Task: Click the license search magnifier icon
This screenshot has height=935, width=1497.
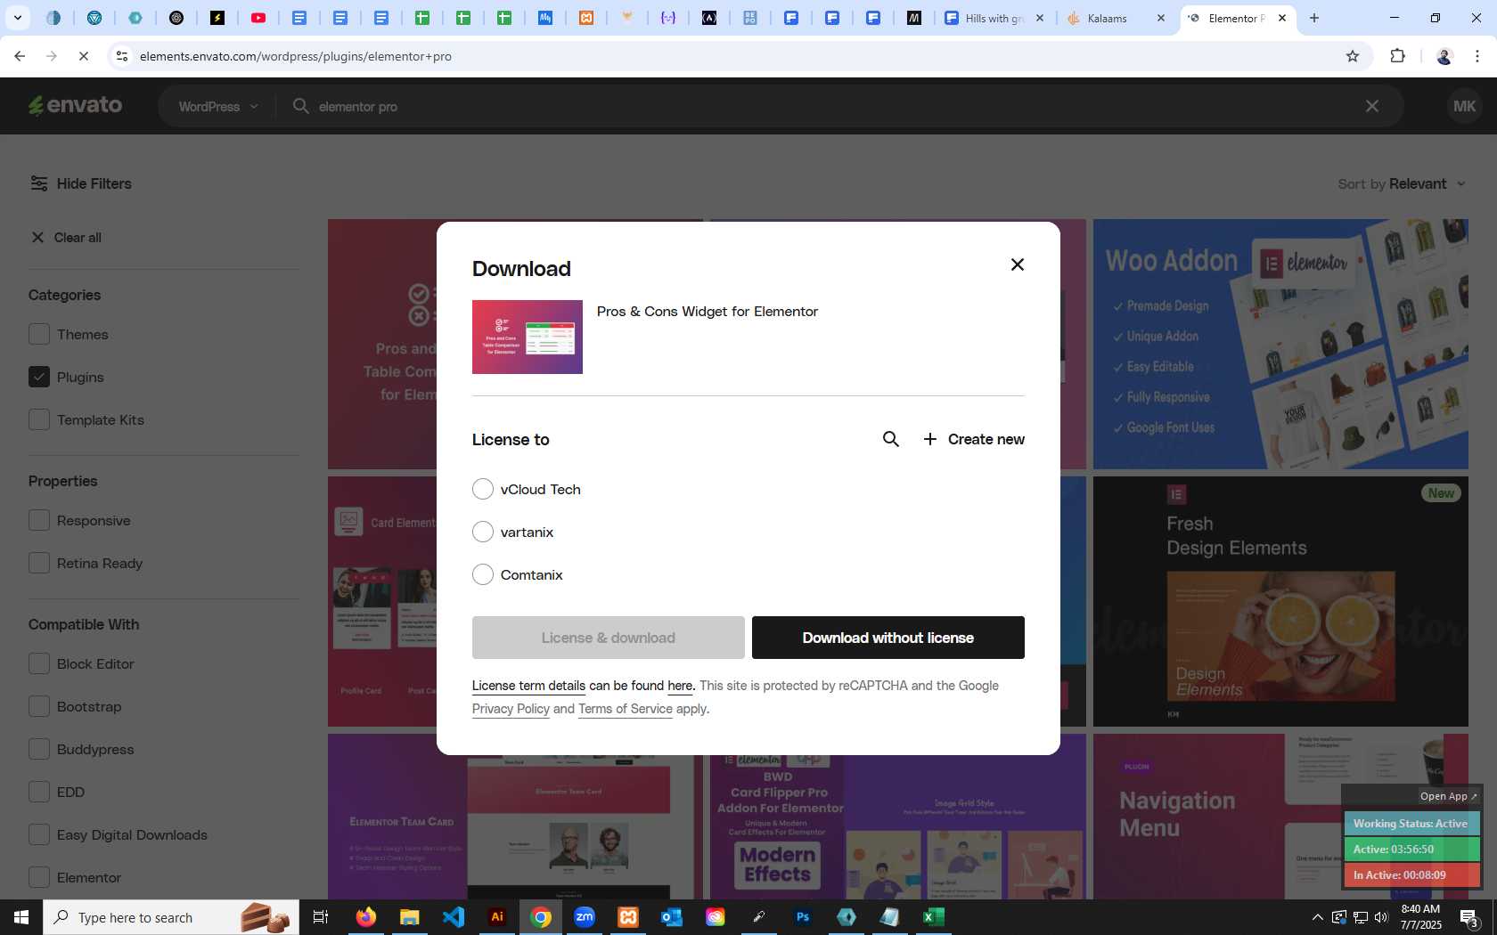Action: [x=890, y=439]
